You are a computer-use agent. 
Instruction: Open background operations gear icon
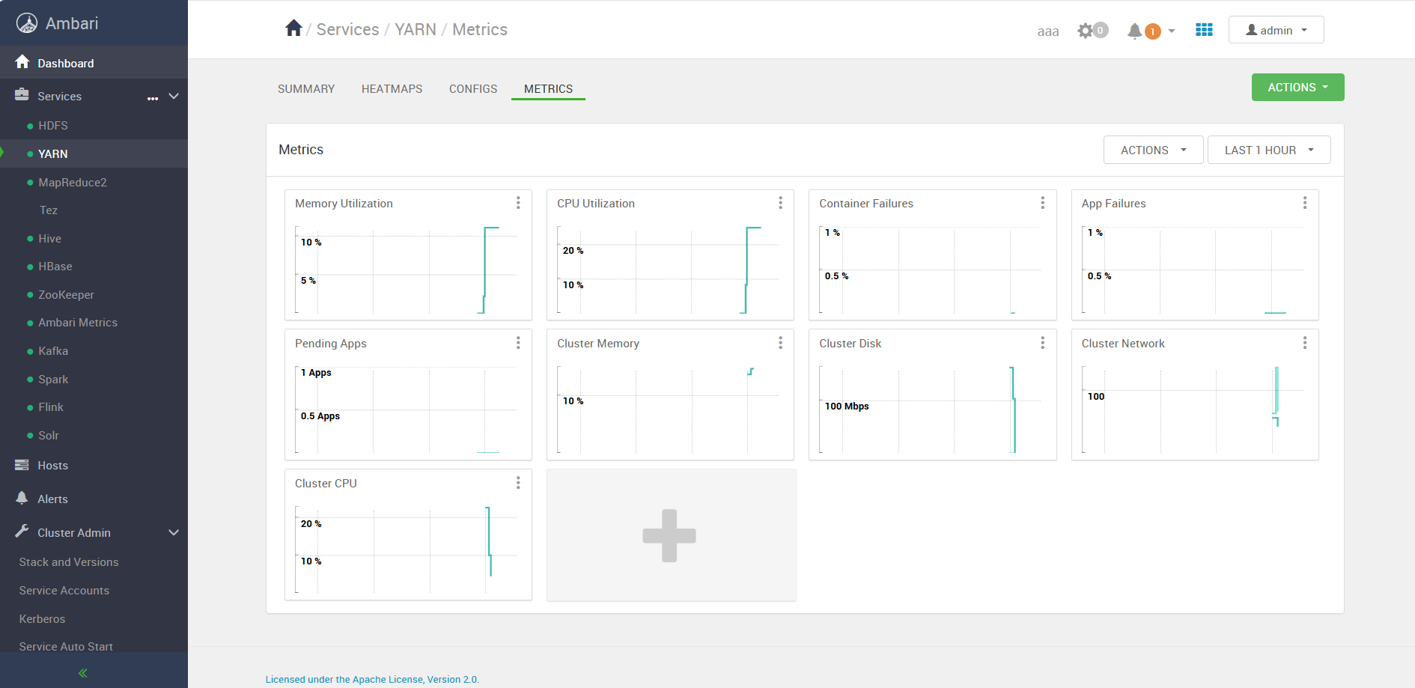1086,31
